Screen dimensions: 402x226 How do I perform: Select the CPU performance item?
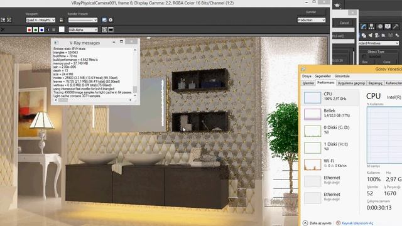(x=330, y=97)
